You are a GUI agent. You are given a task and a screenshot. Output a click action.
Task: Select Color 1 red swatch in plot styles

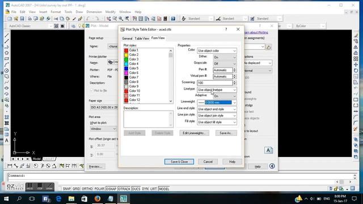[126, 50]
